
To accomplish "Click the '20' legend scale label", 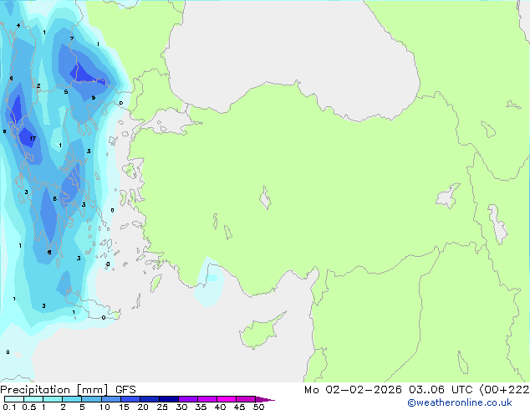I will [x=143, y=407].
